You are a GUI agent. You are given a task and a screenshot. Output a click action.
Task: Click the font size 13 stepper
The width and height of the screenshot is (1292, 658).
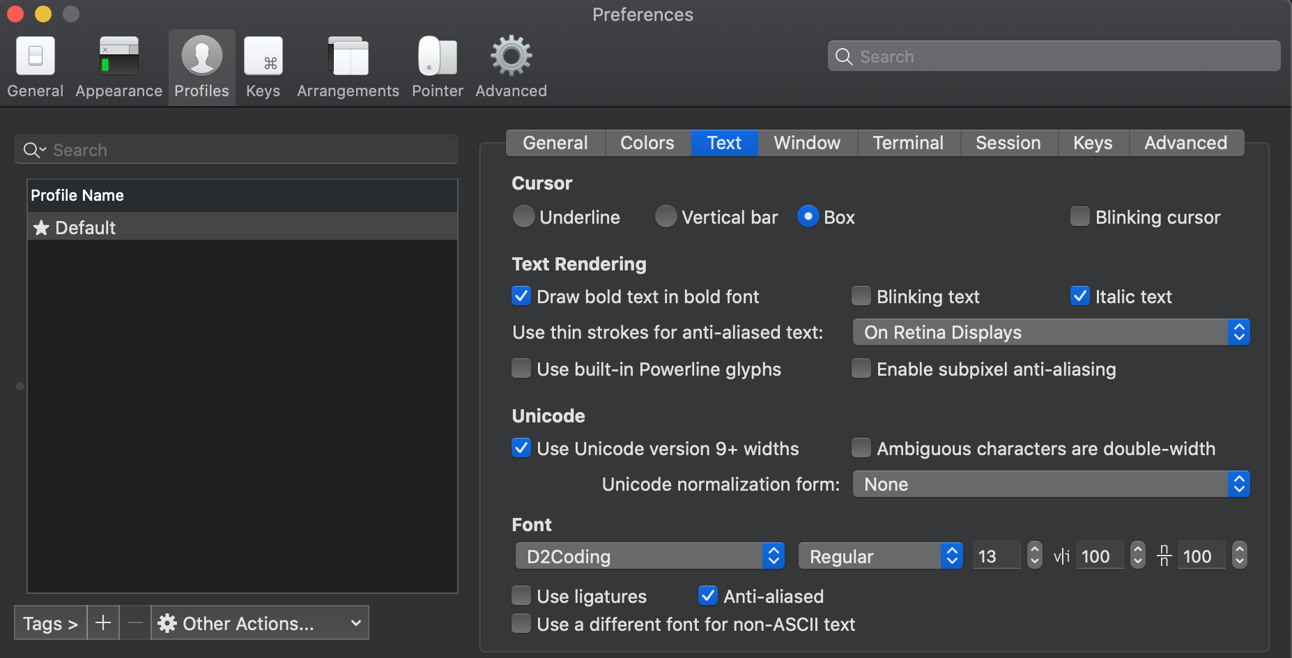1035,556
